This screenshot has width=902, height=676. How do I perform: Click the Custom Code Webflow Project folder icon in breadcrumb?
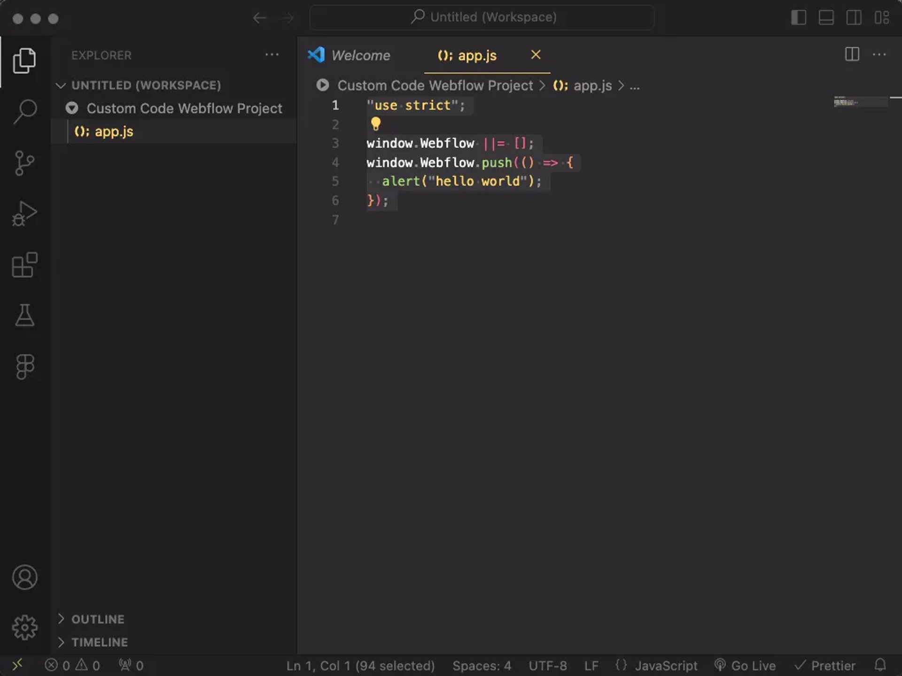click(x=323, y=85)
